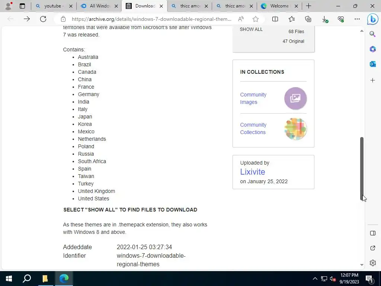Open sidebar settings gear
This screenshot has height=286, width=381.
point(372,263)
